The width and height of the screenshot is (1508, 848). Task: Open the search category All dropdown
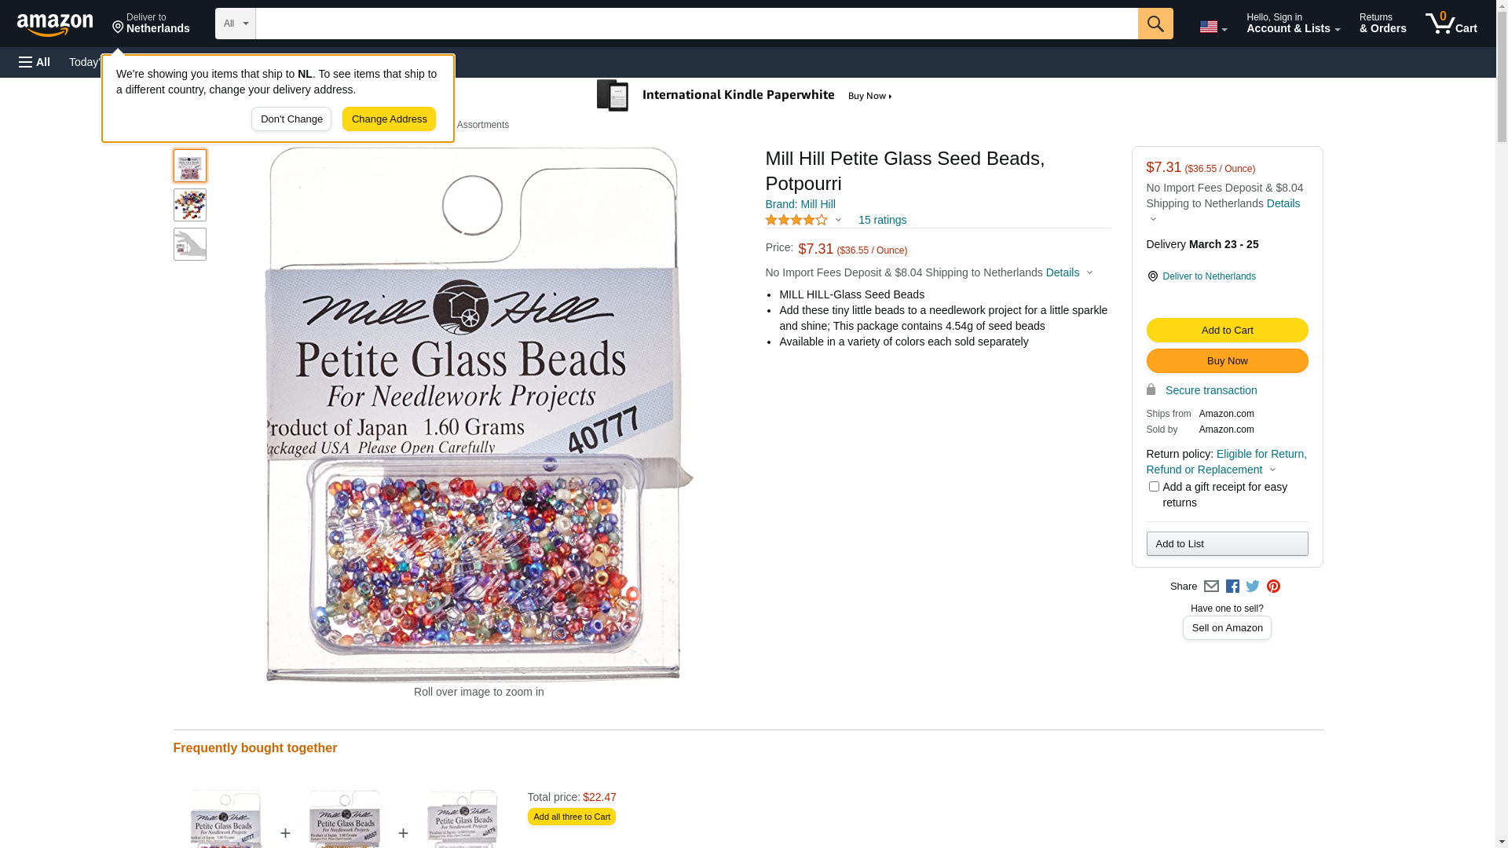coord(235,24)
